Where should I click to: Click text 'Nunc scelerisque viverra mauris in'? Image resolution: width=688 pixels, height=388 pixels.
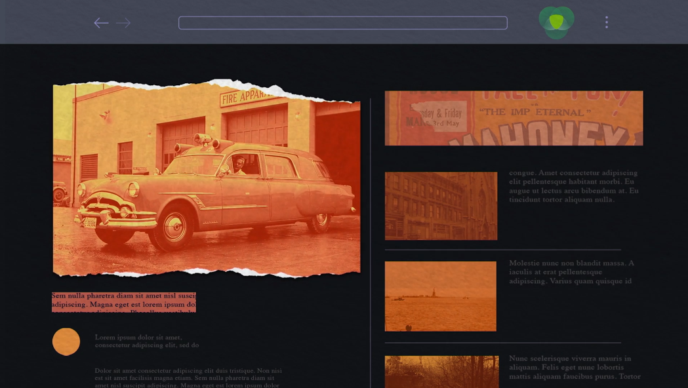[x=570, y=359]
